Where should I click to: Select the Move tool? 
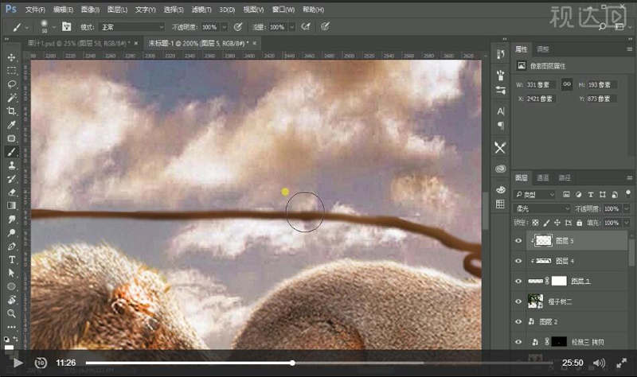pos(11,57)
